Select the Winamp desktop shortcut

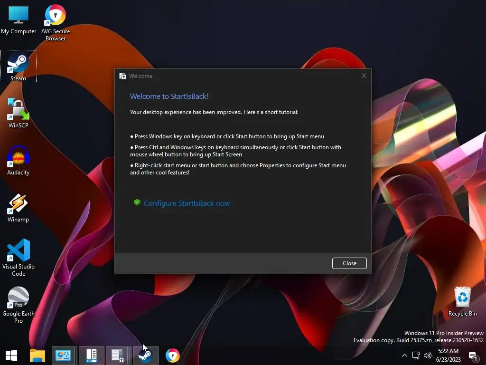pos(19,208)
